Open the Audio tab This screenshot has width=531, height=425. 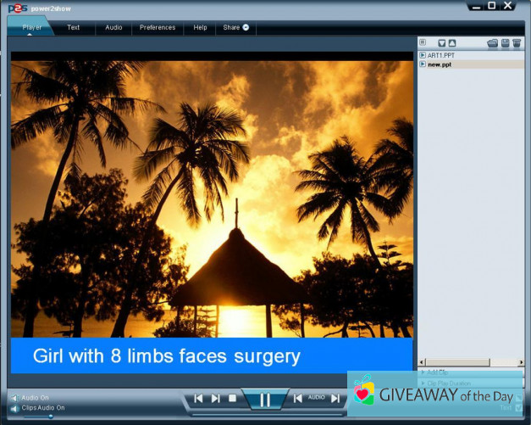113,27
